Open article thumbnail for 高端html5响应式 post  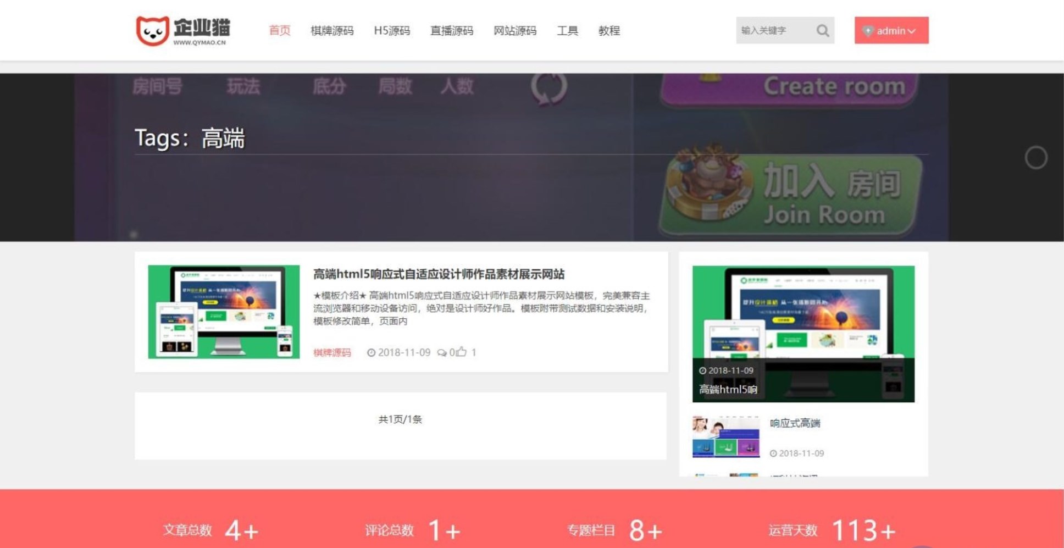(224, 312)
